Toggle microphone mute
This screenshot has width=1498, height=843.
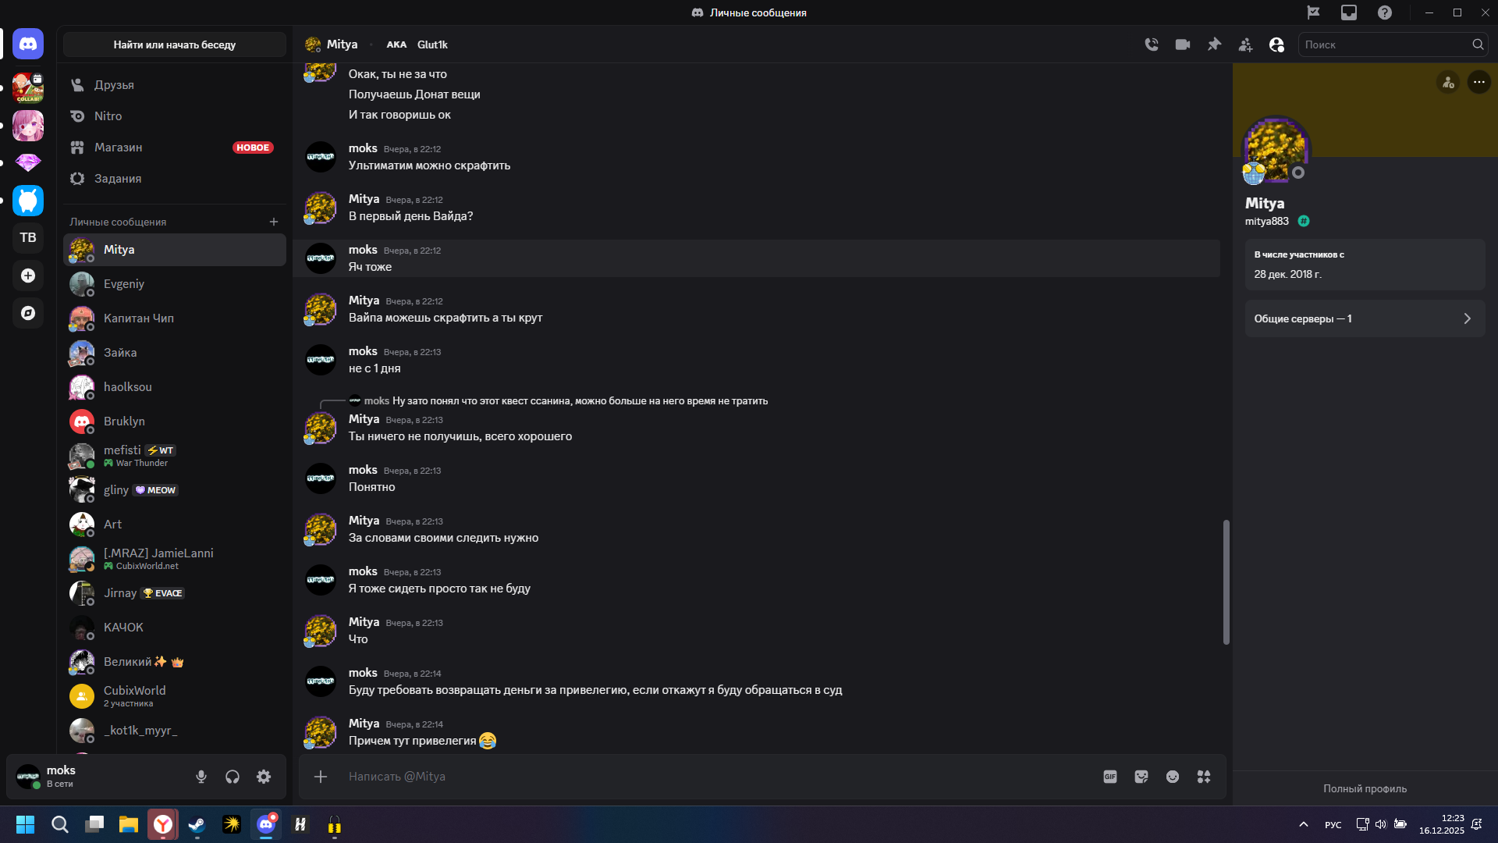coord(201,777)
